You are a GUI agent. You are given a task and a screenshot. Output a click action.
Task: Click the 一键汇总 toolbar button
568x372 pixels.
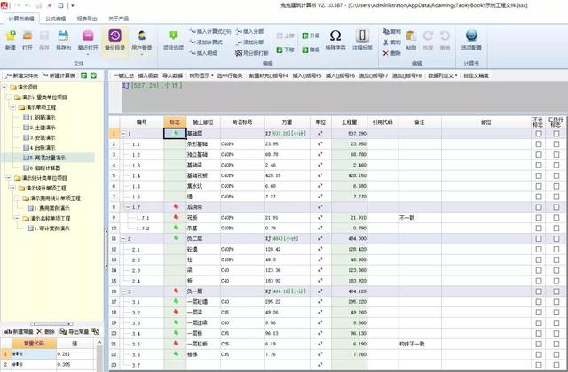tap(123, 75)
